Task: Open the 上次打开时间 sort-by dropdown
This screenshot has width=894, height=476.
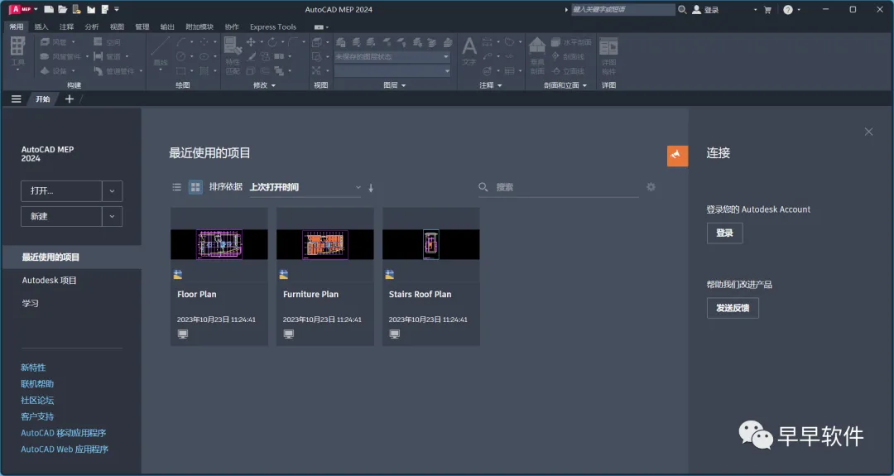Action: point(305,188)
